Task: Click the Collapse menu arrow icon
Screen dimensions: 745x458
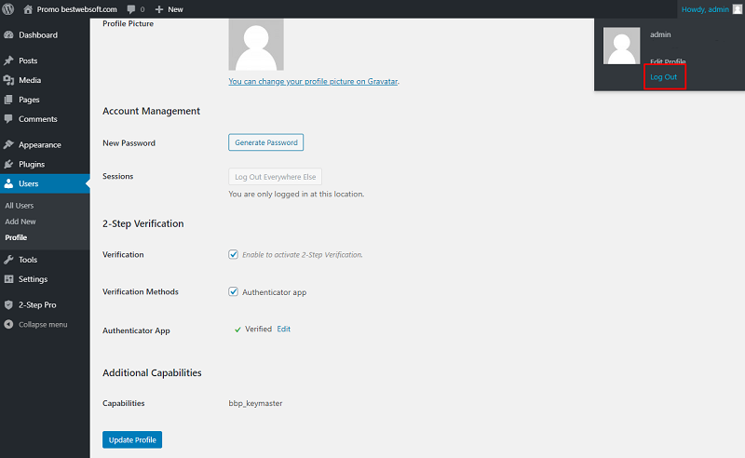Action: pos(8,324)
